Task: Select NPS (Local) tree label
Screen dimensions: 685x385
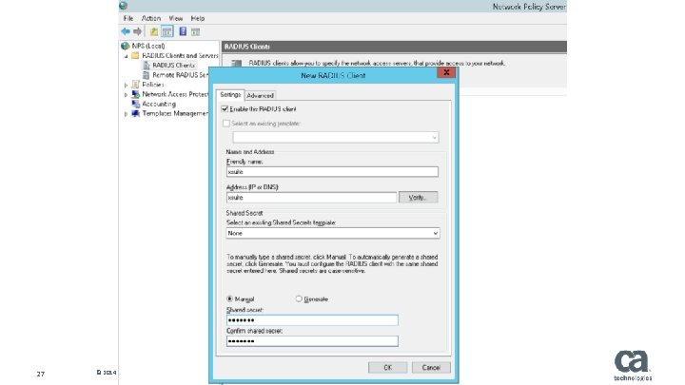Action: 148,46
